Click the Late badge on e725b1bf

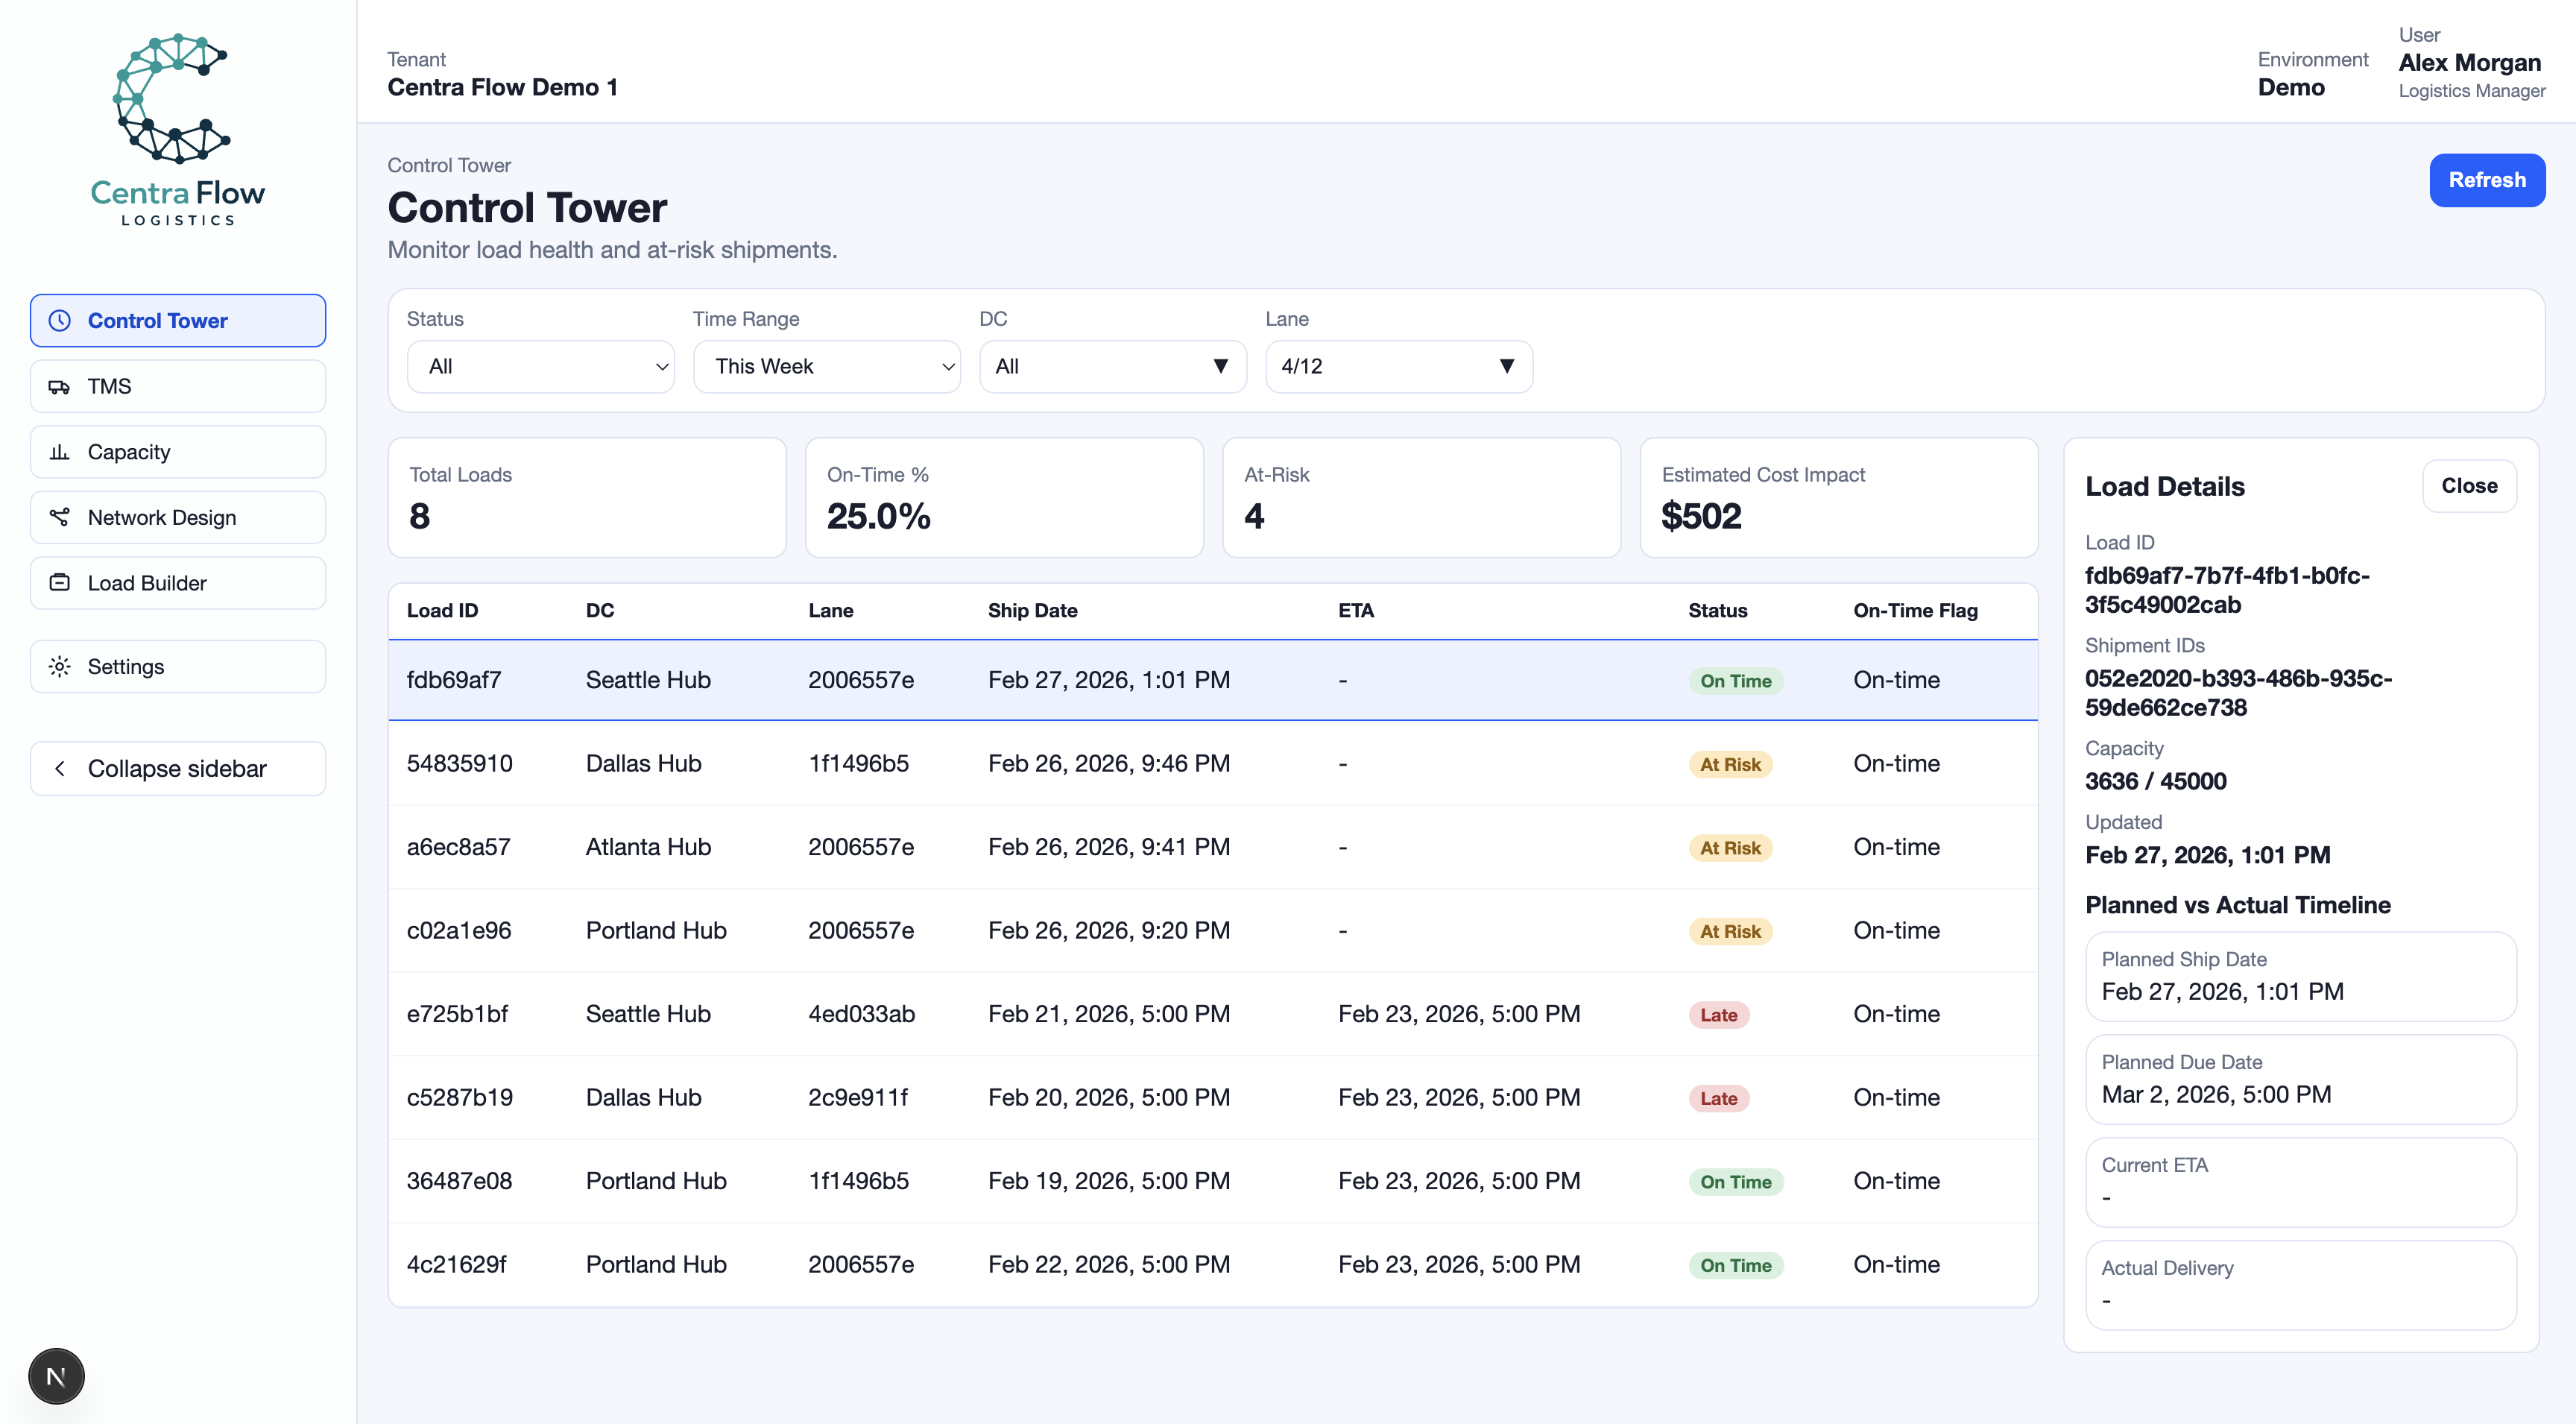1718,1015
